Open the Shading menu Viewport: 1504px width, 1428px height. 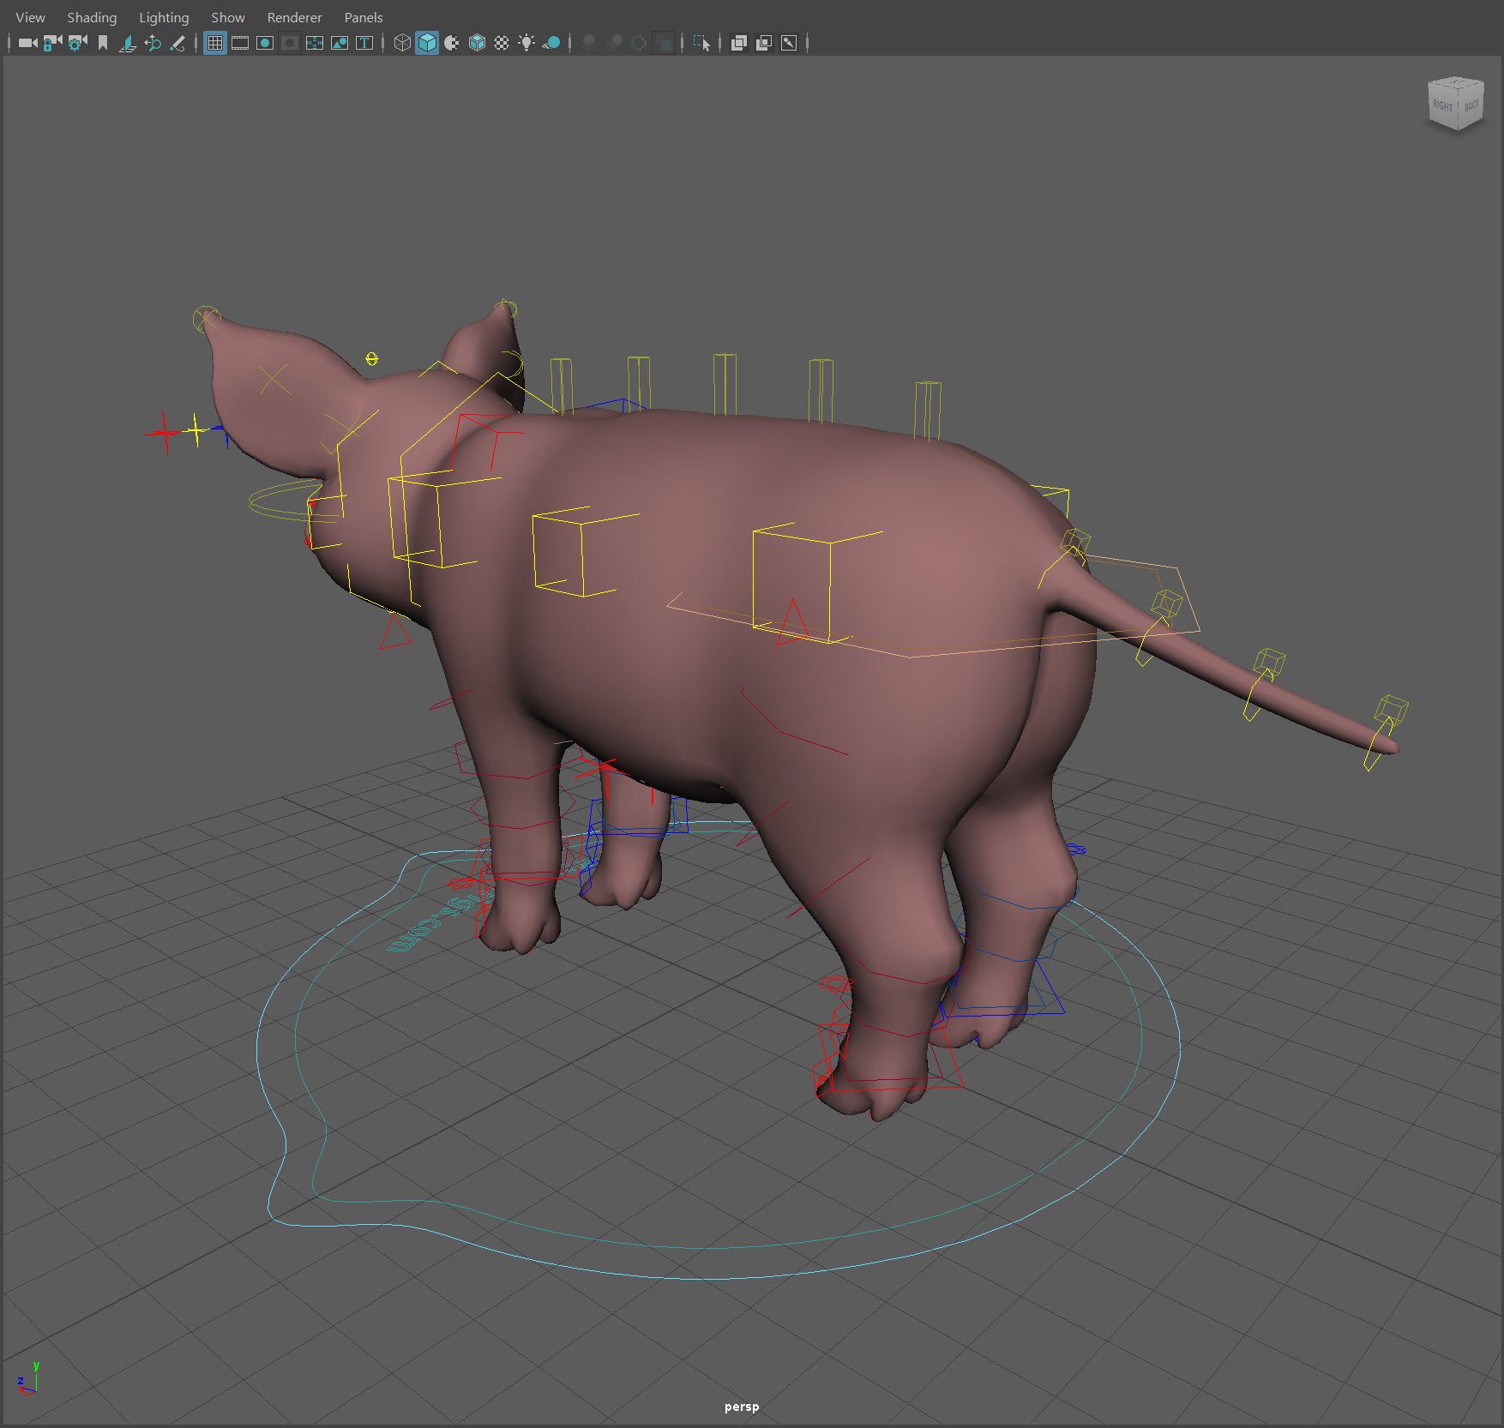[x=92, y=17]
